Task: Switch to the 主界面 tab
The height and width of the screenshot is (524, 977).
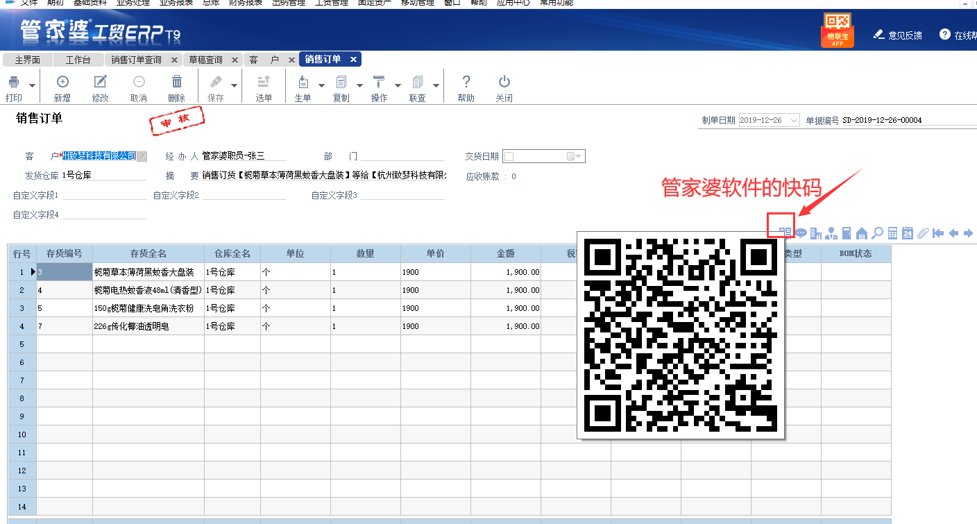Action: pyautogui.click(x=28, y=60)
